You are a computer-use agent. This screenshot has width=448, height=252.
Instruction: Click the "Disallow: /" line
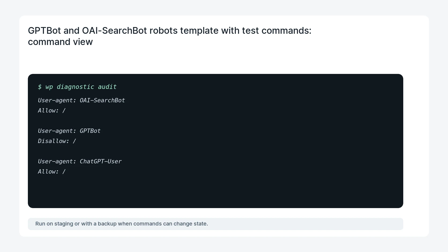click(x=57, y=141)
